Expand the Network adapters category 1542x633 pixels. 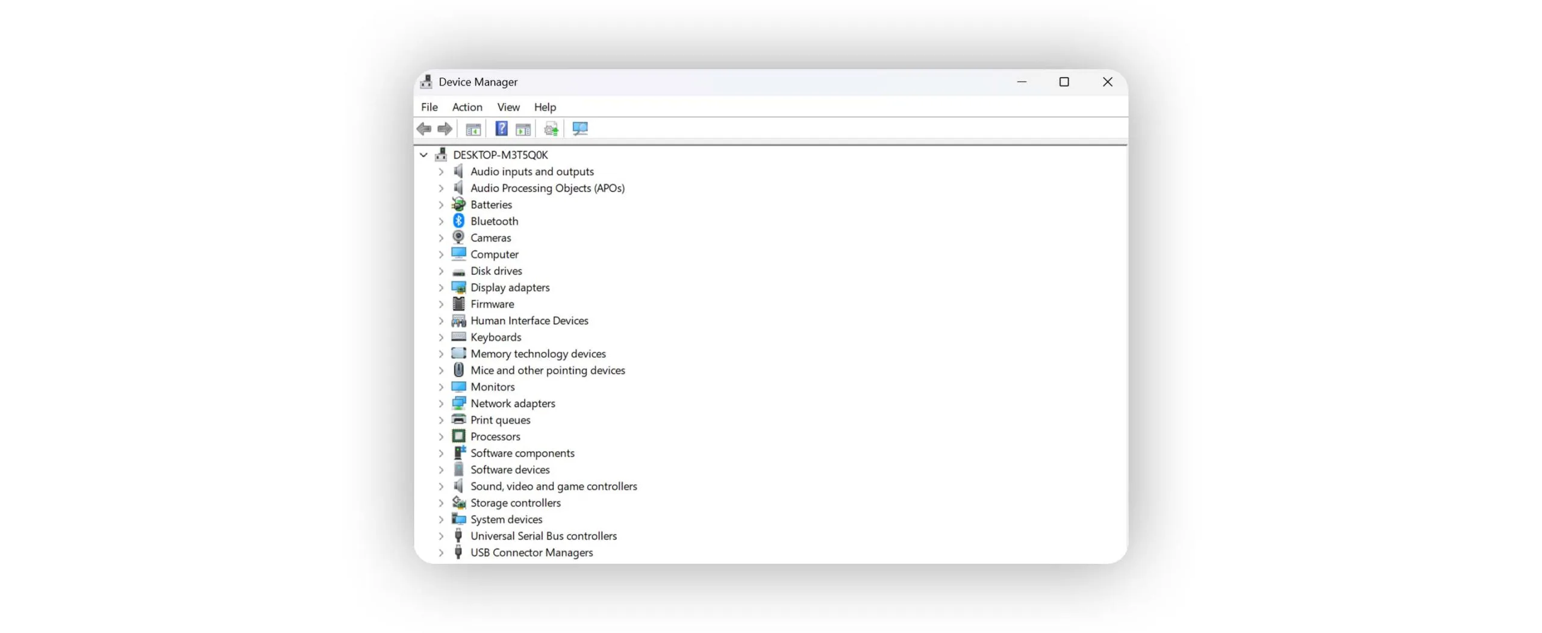point(441,404)
